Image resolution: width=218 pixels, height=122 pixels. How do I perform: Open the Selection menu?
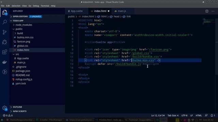pyautogui.click(x=16, y=6)
